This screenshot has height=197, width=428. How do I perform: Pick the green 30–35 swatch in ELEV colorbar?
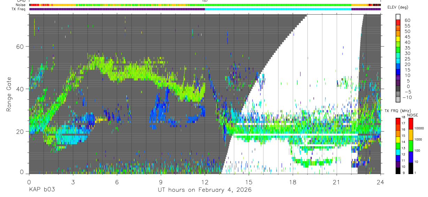tap(398, 50)
